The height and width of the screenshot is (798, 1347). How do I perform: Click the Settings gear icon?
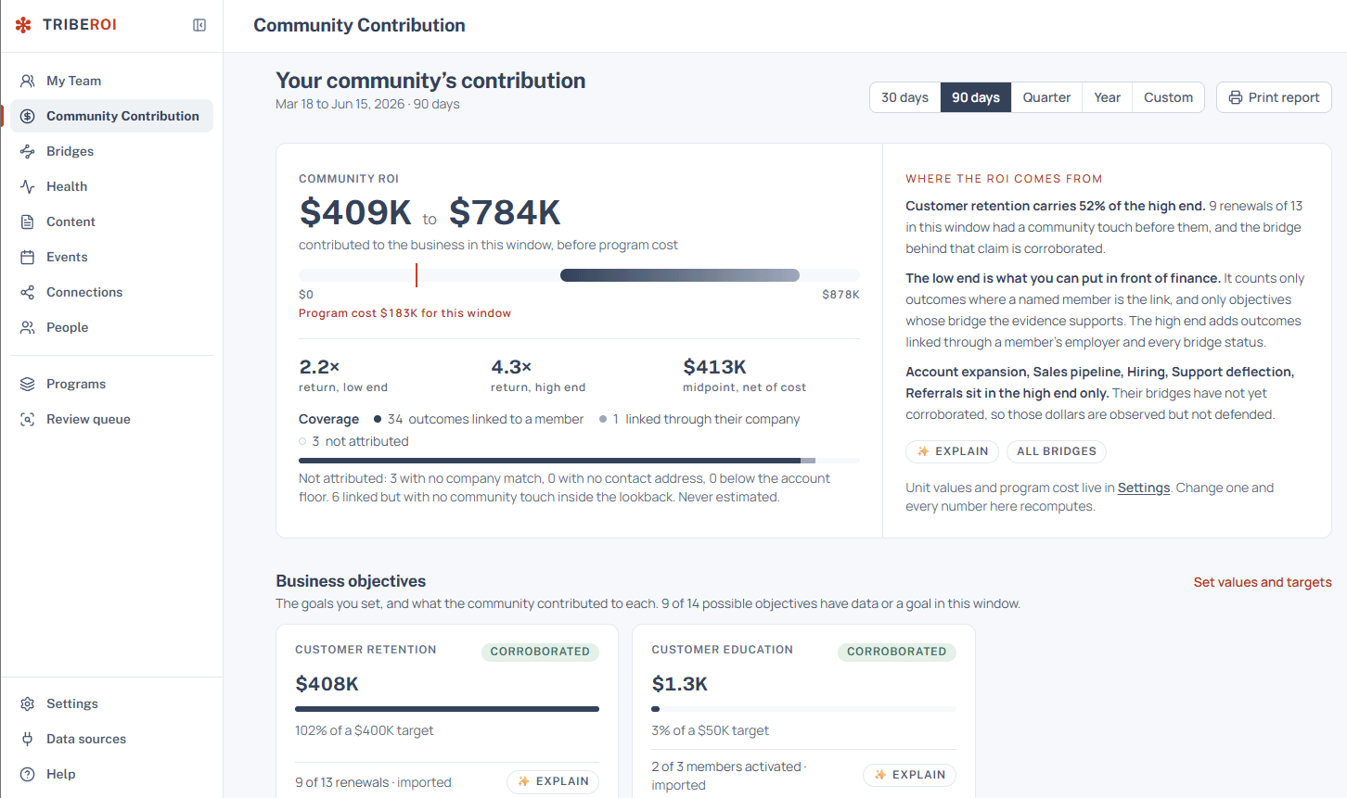coord(28,703)
